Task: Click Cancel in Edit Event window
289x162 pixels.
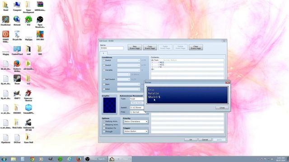Action: click(x=205, y=139)
